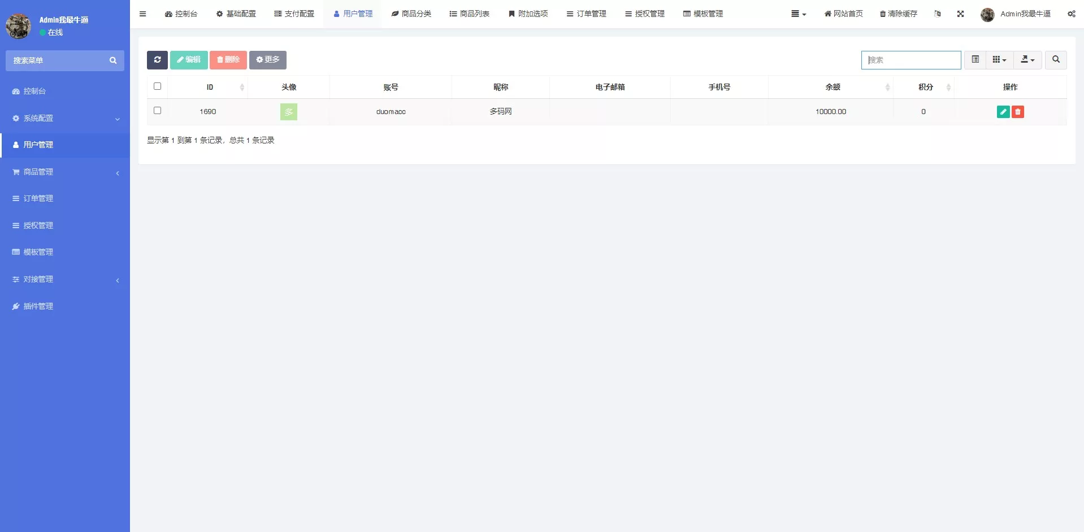Click the magnifier advanced search icon button

[x=1055, y=60]
